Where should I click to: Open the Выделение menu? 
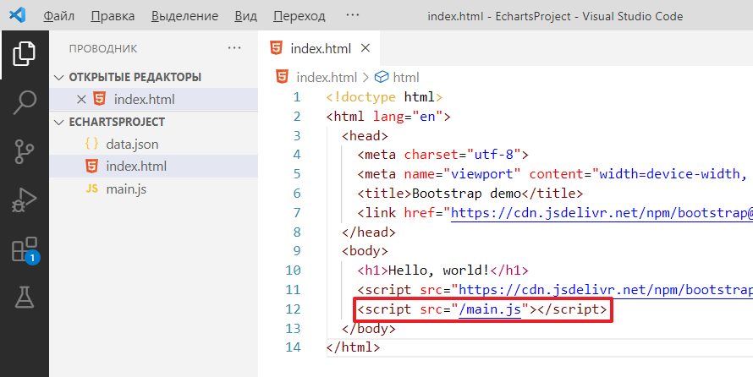[185, 16]
